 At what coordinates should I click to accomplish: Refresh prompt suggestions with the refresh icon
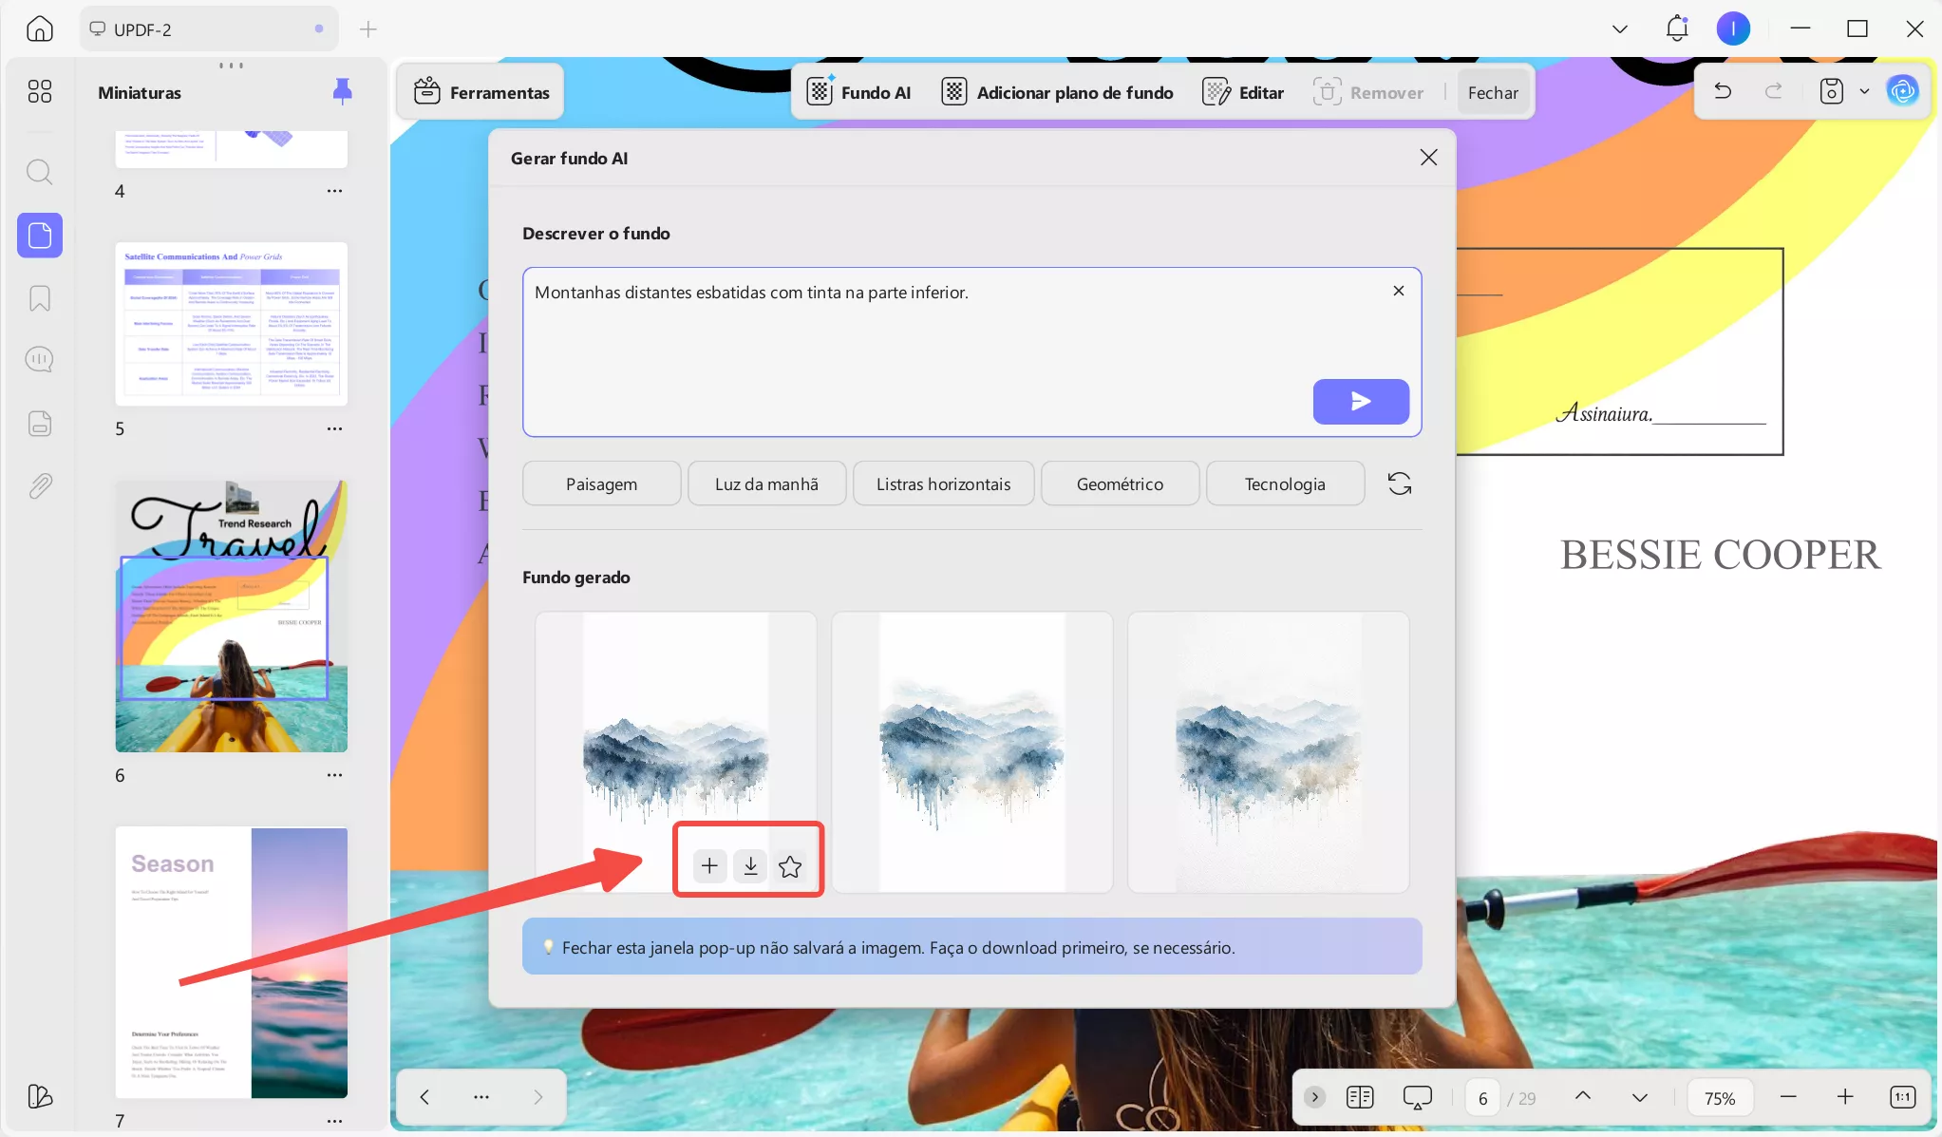pos(1399,483)
